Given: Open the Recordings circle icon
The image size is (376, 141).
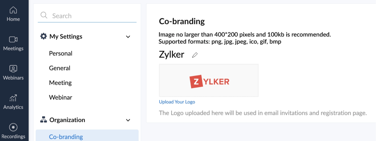Looking at the screenshot, I should click(x=13, y=127).
